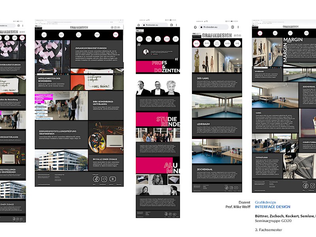Click MIT WEM circle in MARGIN desktop mockup

pos(290,33)
